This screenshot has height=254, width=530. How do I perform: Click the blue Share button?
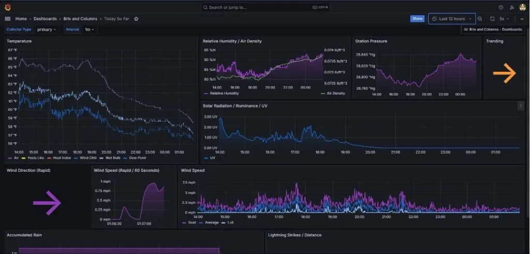click(417, 19)
